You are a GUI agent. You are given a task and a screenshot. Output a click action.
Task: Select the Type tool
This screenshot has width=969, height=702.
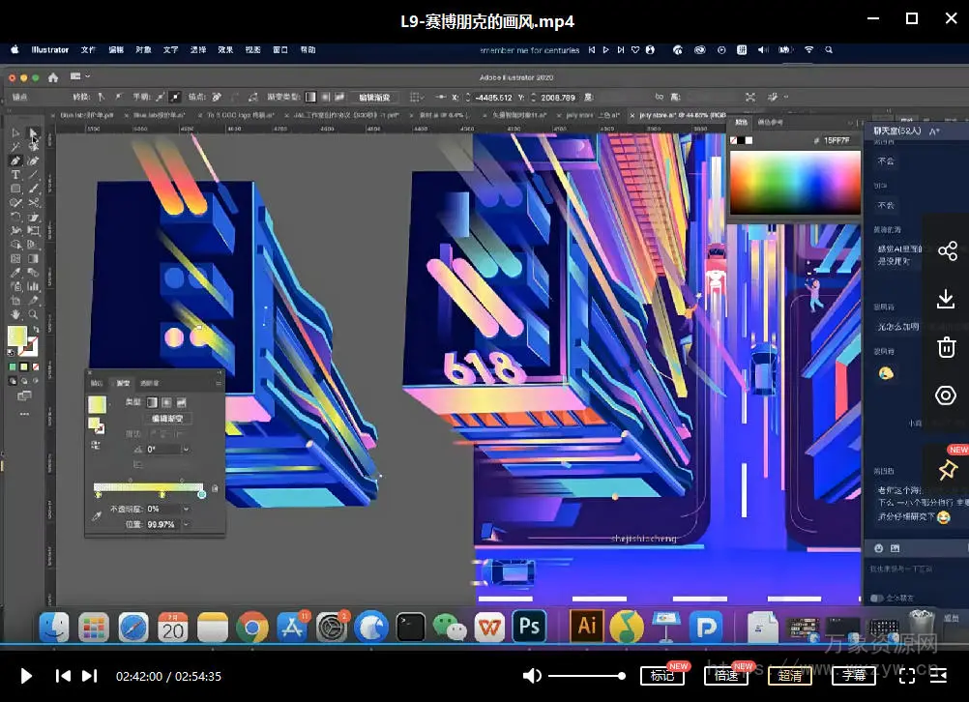coord(15,175)
